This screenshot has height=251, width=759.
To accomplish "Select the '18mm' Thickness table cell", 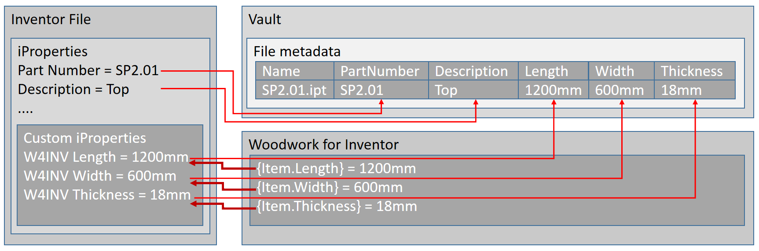I will coord(695,90).
